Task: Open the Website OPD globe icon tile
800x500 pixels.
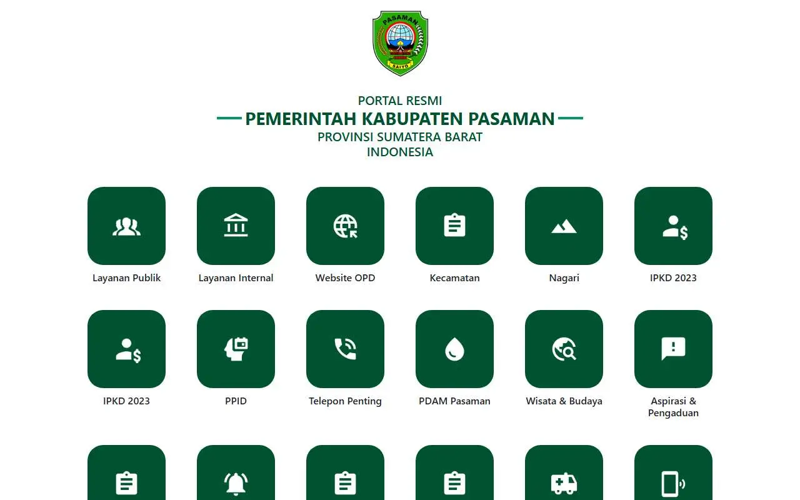Action: 345,226
